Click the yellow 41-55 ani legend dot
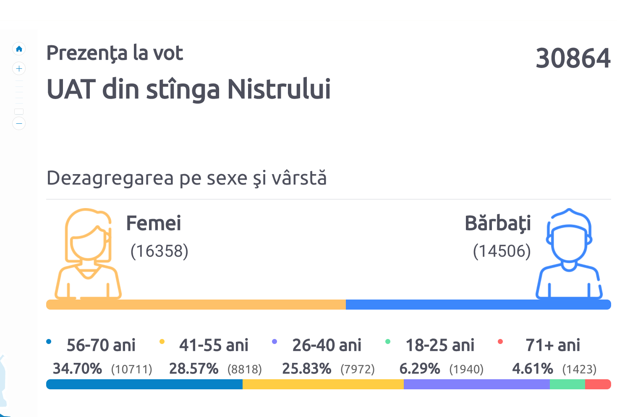This screenshot has width=617, height=417. (162, 341)
